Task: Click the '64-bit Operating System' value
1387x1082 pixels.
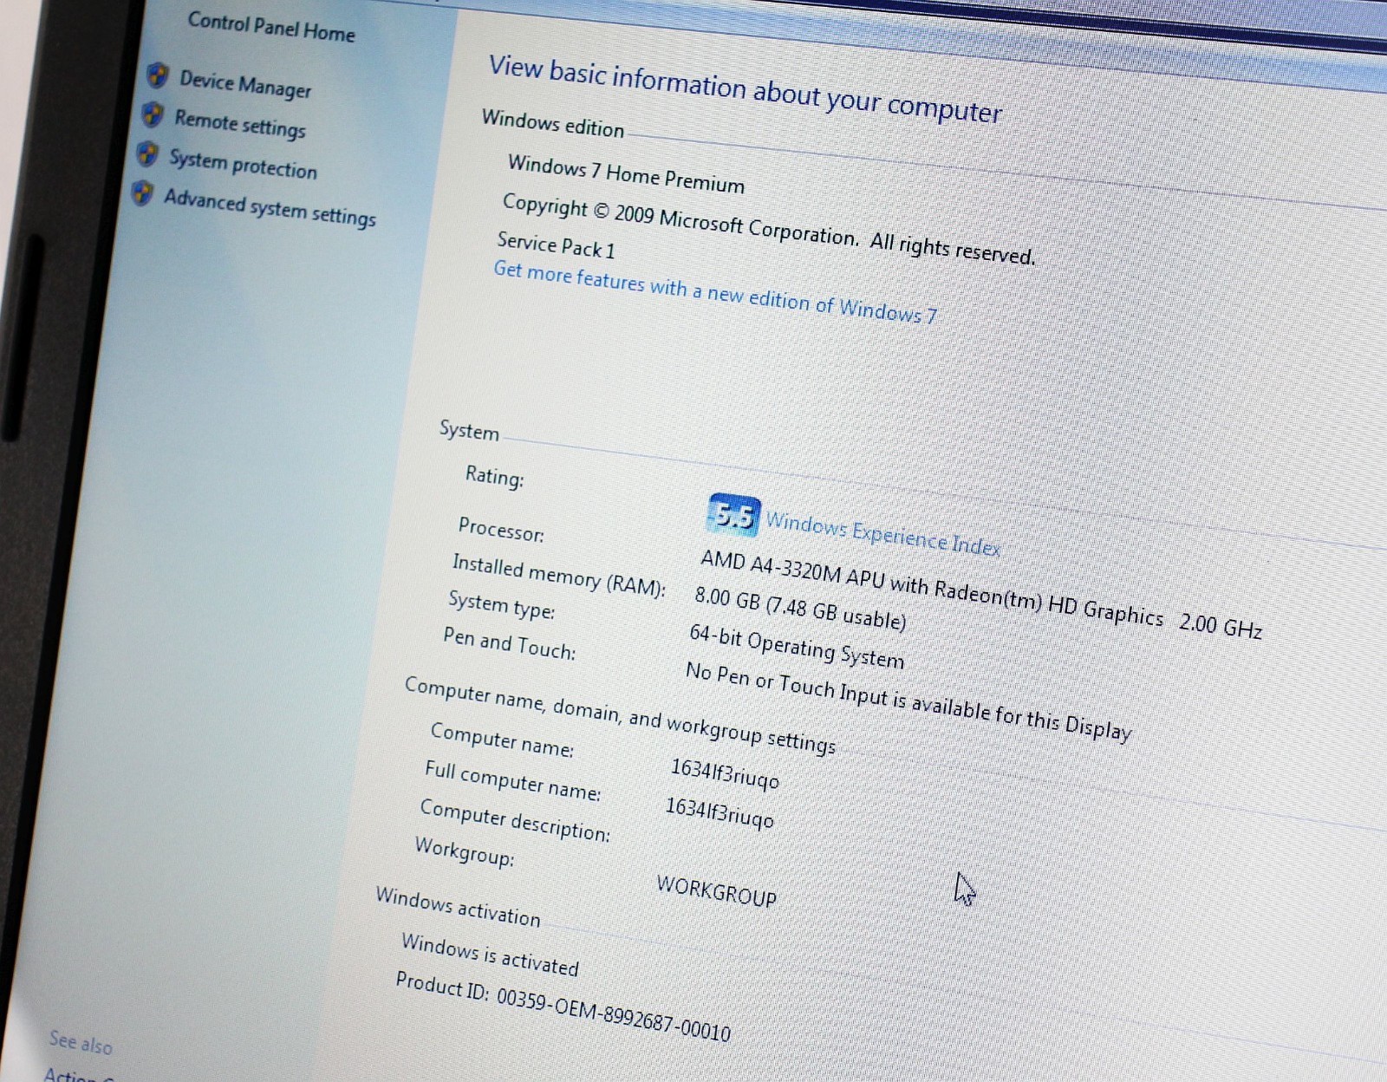Action: coord(797,647)
